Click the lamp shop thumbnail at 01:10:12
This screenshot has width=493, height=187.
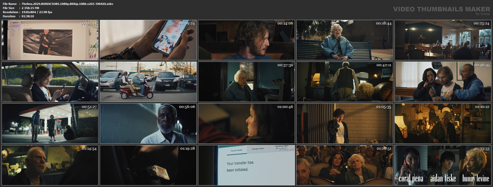point(443,124)
